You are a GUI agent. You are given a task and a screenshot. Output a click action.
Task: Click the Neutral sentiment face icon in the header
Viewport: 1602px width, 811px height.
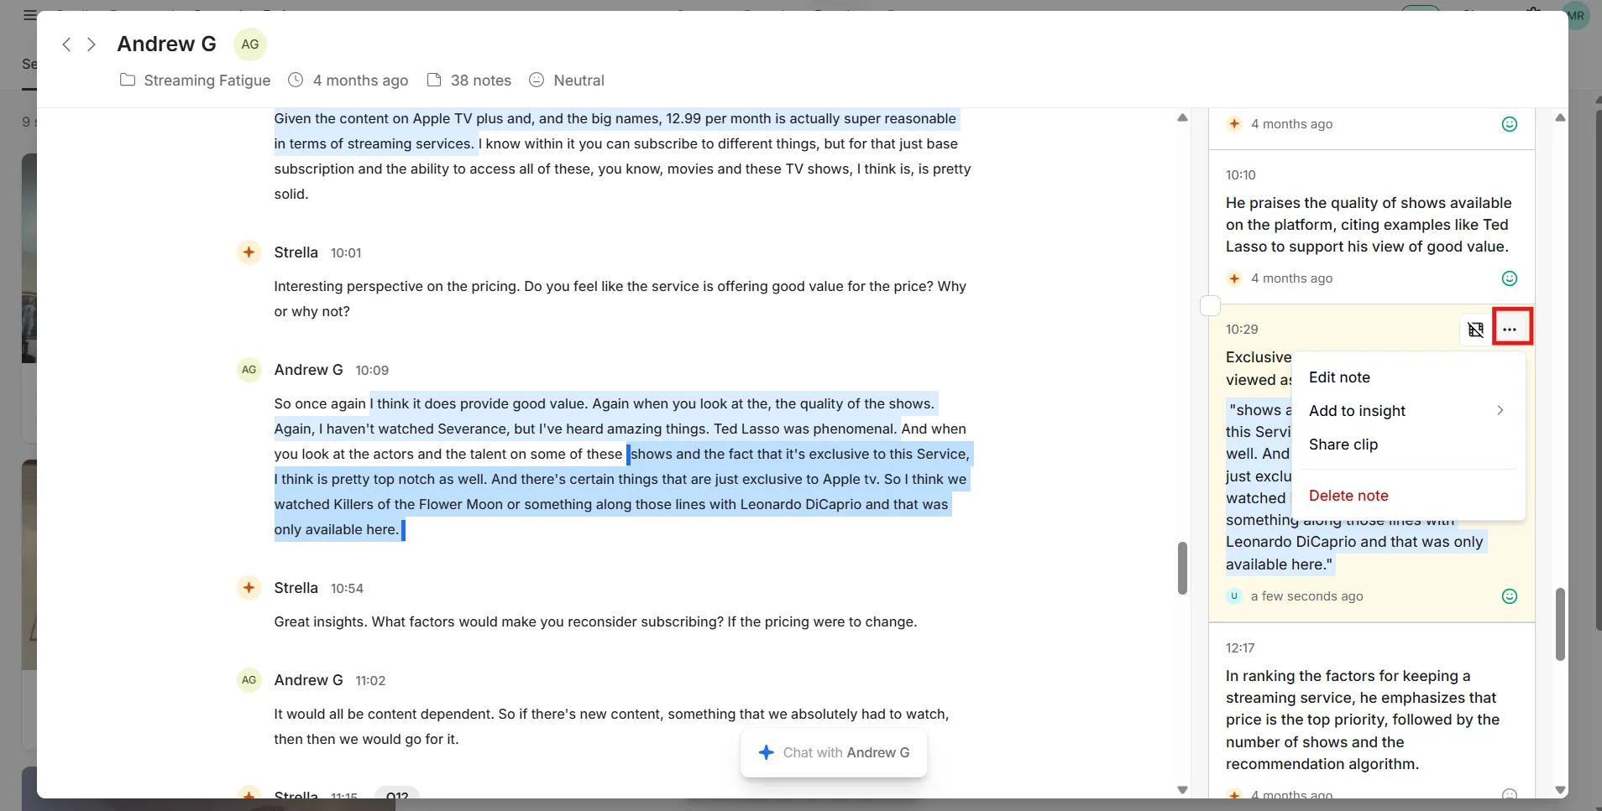(537, 81)
